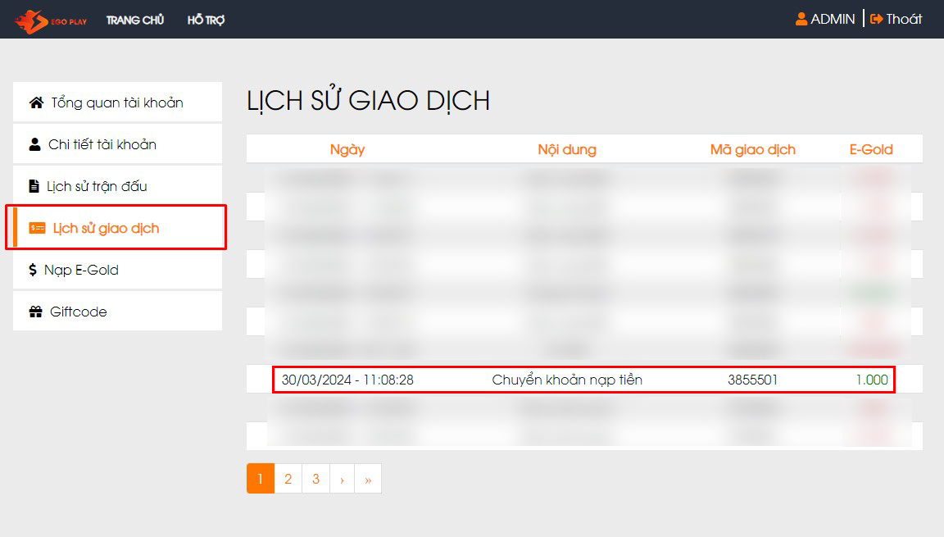Click the document icon for Lịch sử trận đấu
Viewport: 944px width, 537px height.
click(34, 186)
